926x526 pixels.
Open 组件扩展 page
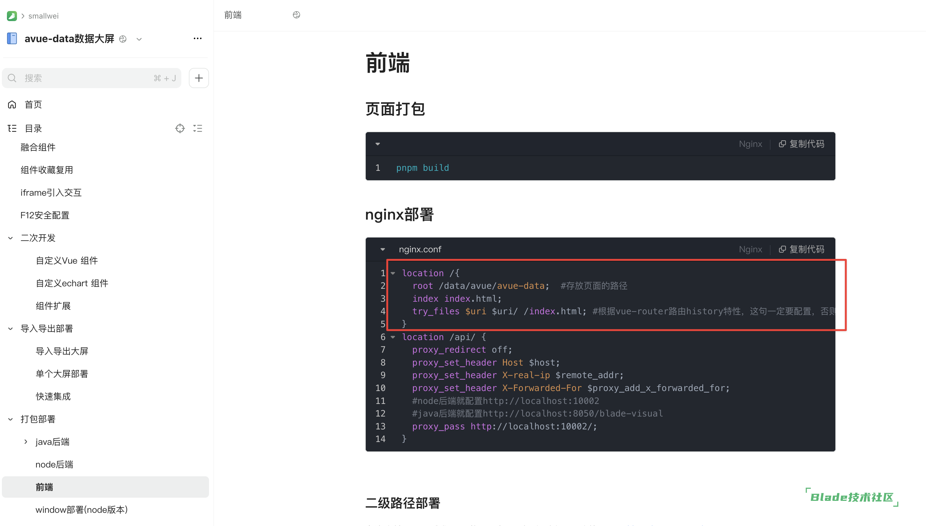(53, 306)
